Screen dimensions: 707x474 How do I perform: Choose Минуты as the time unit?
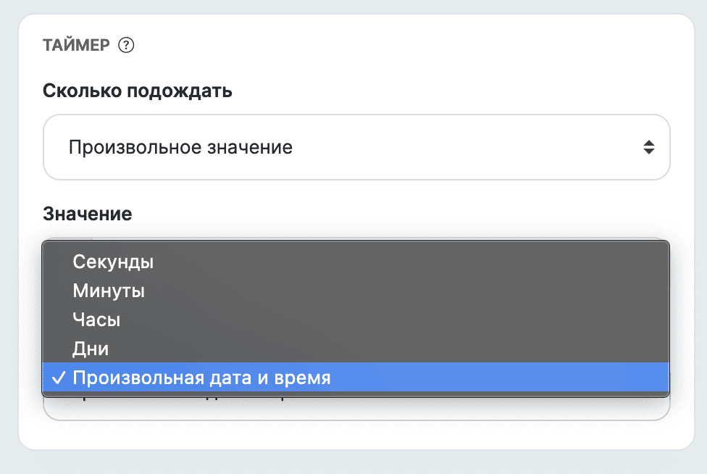[x=107, y=291]
